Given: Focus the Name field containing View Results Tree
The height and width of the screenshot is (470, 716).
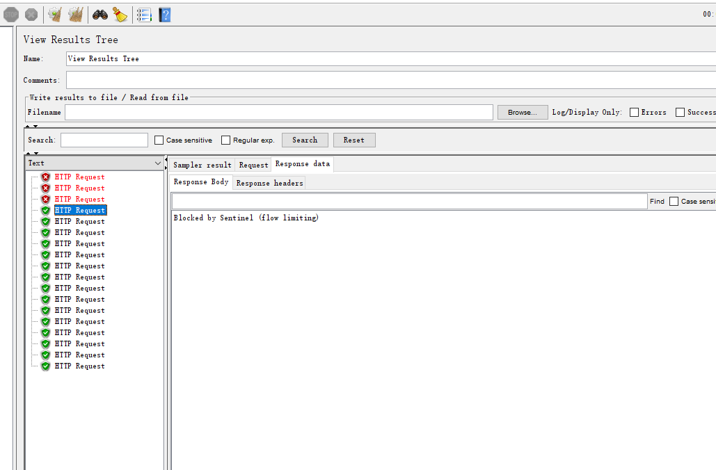Looking at the screenshot, I should (391, 59).
